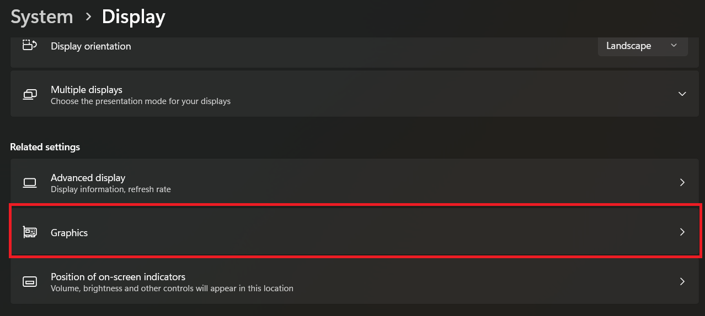Screen dimensions: 705x316
Task: Open Advanced display via right chevron
Action: click(682, 182)
